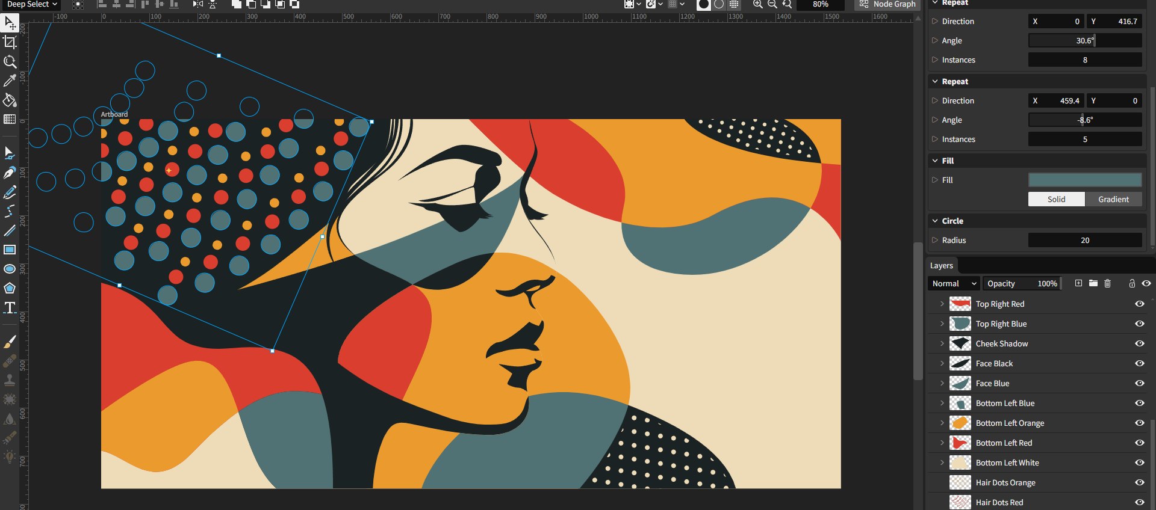Delete layer using the trash icon
1156x510 pixels.
[x=1107, y=283]
